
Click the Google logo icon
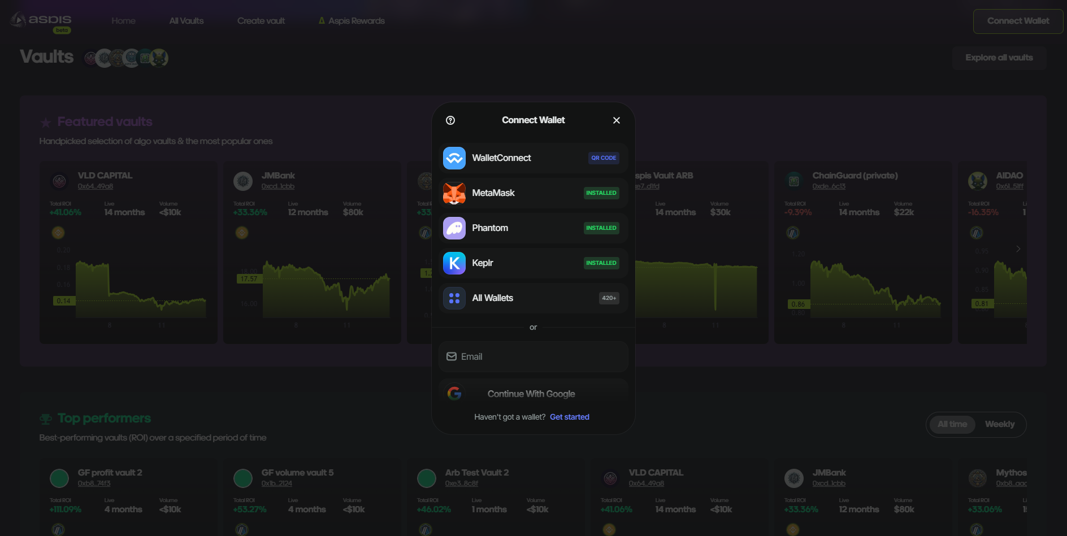click(454, 393)
